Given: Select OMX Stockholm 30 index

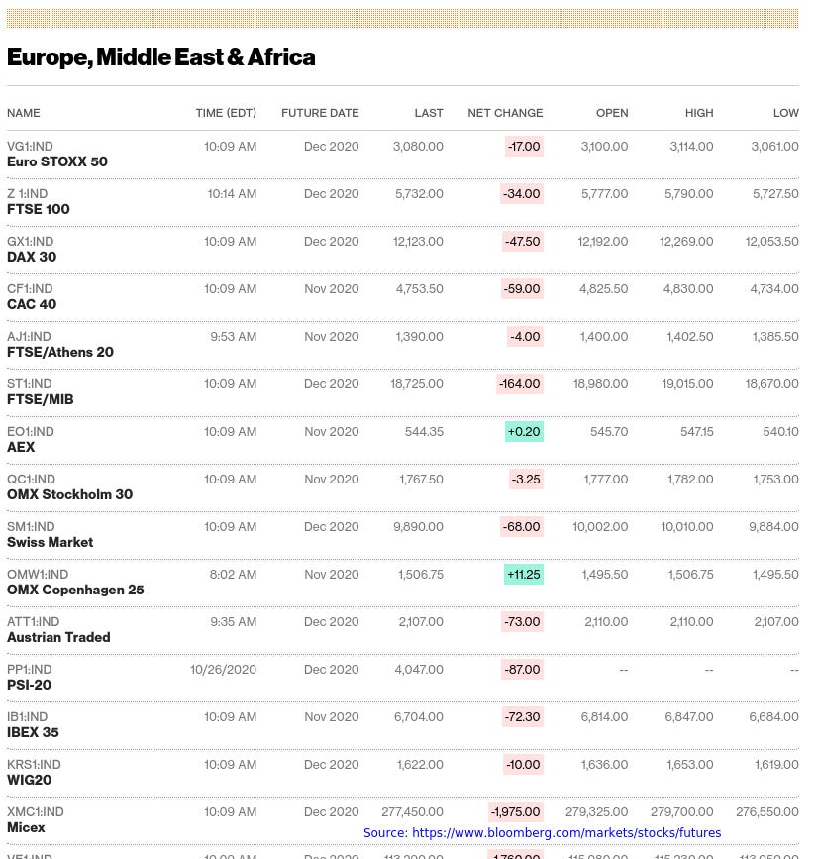Looking at the screenshot, I should [x=69, y=494].
